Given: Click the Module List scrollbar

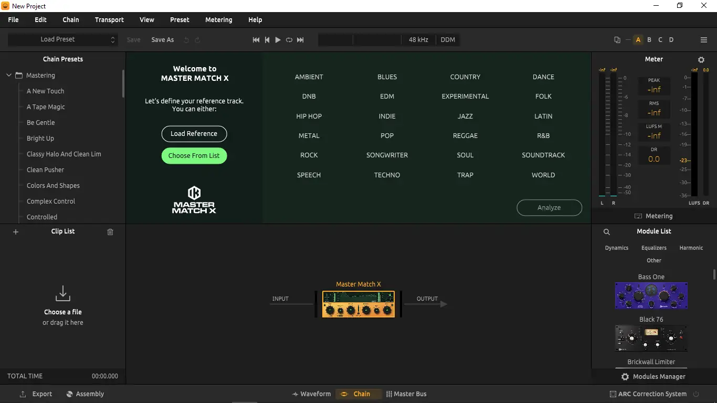Looking at the screenshot, I should point(714,274).
